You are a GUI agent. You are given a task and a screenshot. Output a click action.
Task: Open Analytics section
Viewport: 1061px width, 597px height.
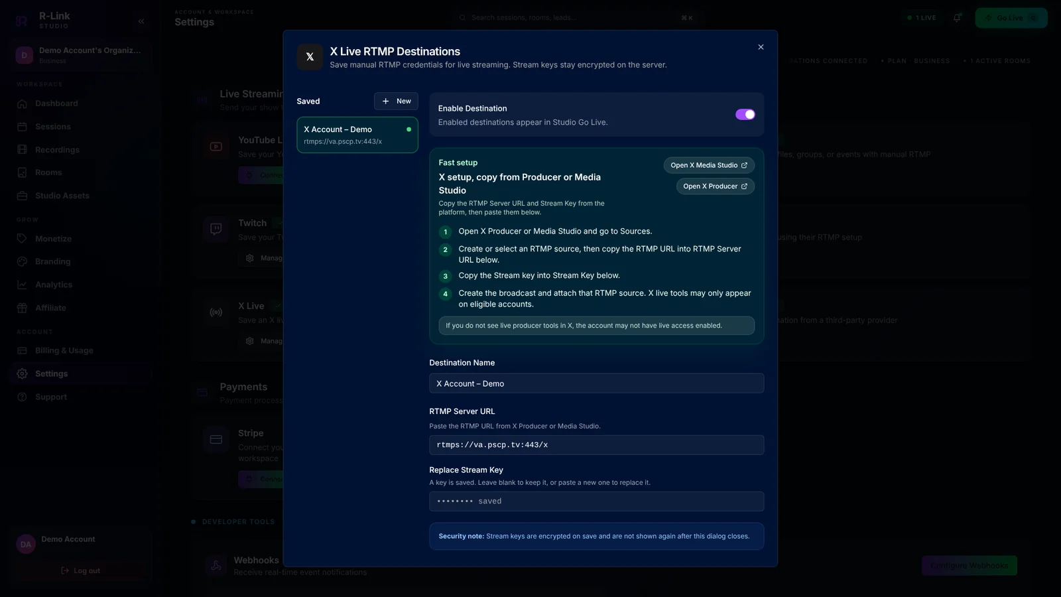click(x=54, y=285)
